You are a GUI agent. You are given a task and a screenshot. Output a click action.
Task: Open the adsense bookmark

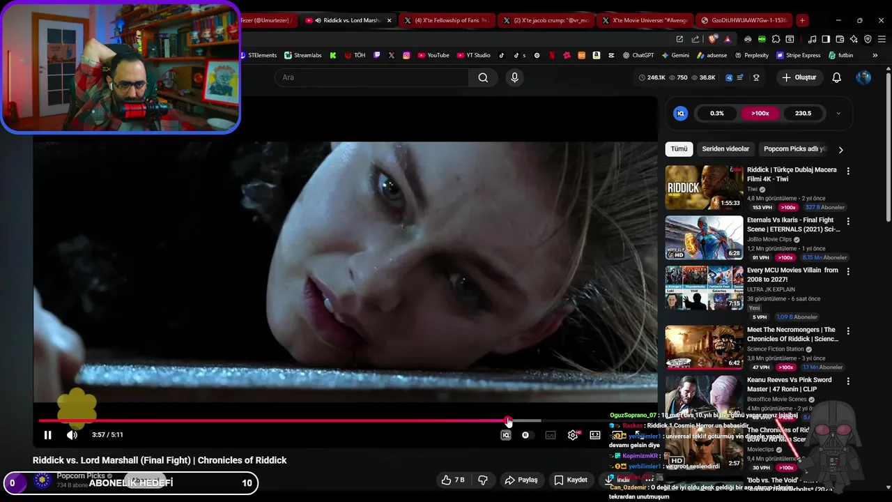point(712,55)
